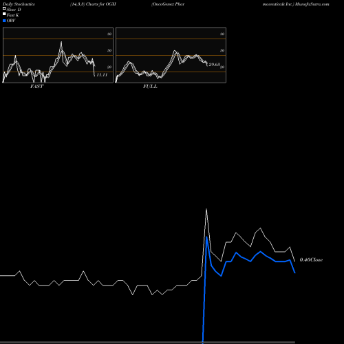Select the FAST stochastic chart label

click(x=36, y=87)
